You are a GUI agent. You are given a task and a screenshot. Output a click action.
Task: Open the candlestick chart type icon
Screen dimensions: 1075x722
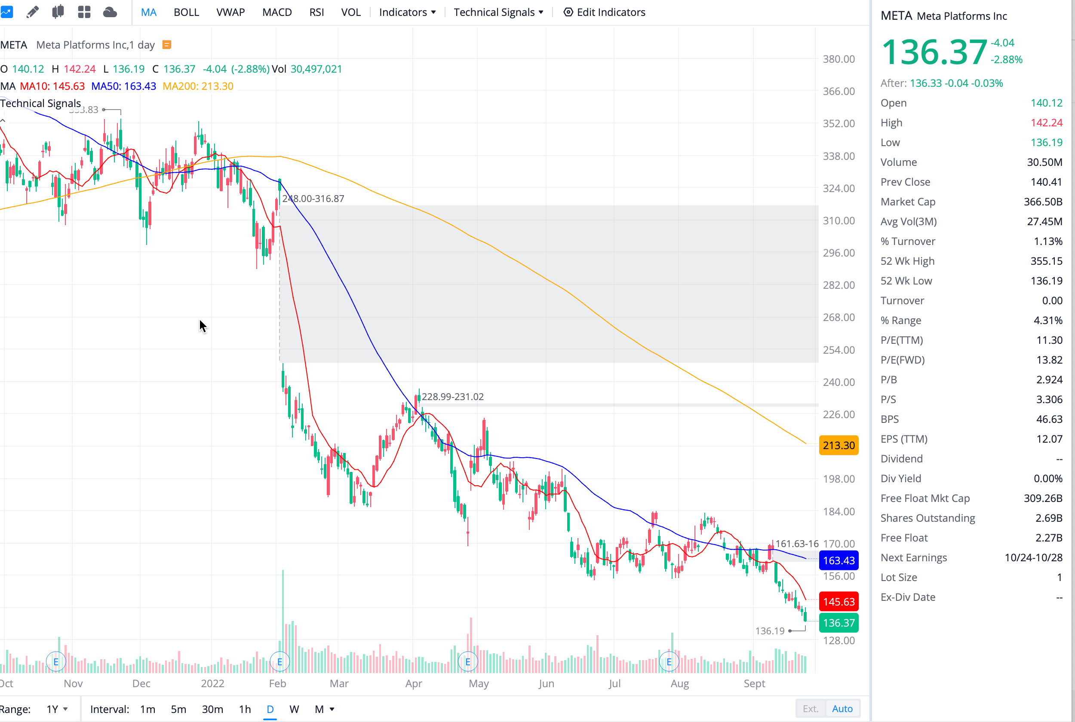click(58, 12)
